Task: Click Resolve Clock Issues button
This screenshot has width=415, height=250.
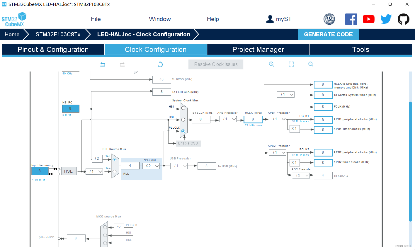Action: point(216,64)
